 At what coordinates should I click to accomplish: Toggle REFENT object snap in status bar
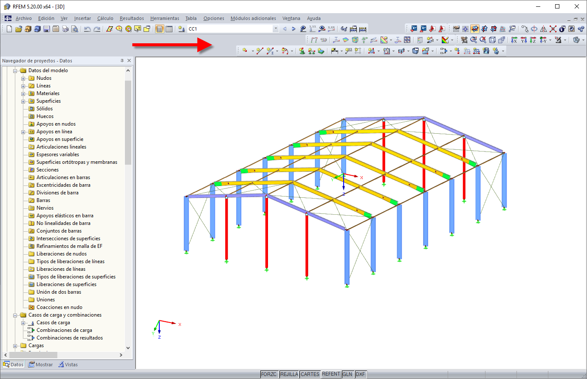pyautogui.click(x=331, y=374)
